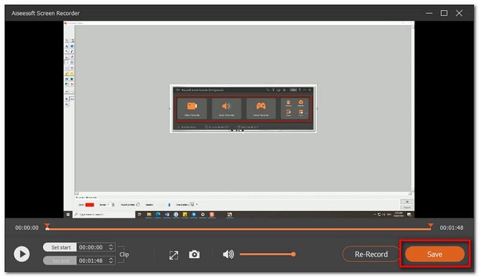
Task: Adjust the volume slider track
Action: pyautogui.click(x=267, y=254)
